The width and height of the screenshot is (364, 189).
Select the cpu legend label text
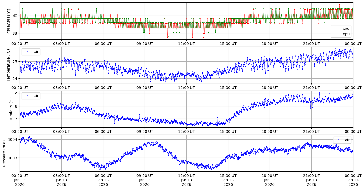(x=346, y=29)
